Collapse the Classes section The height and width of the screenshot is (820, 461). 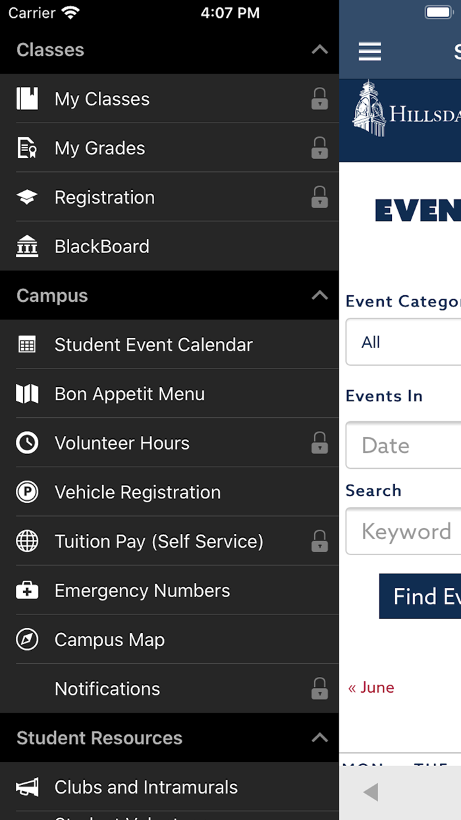pos(319,50)
